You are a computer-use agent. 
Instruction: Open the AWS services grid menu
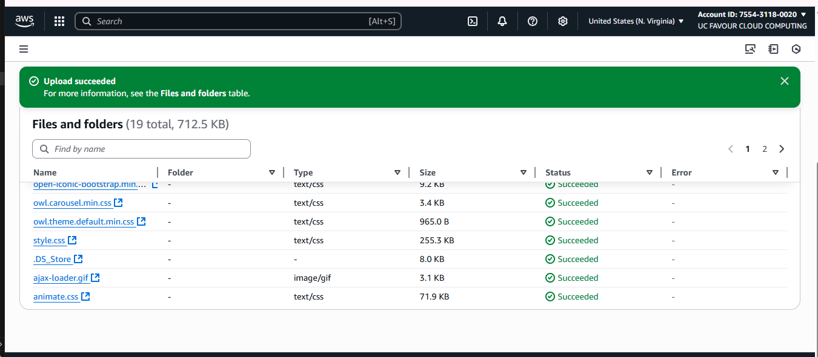click(59, 21)
